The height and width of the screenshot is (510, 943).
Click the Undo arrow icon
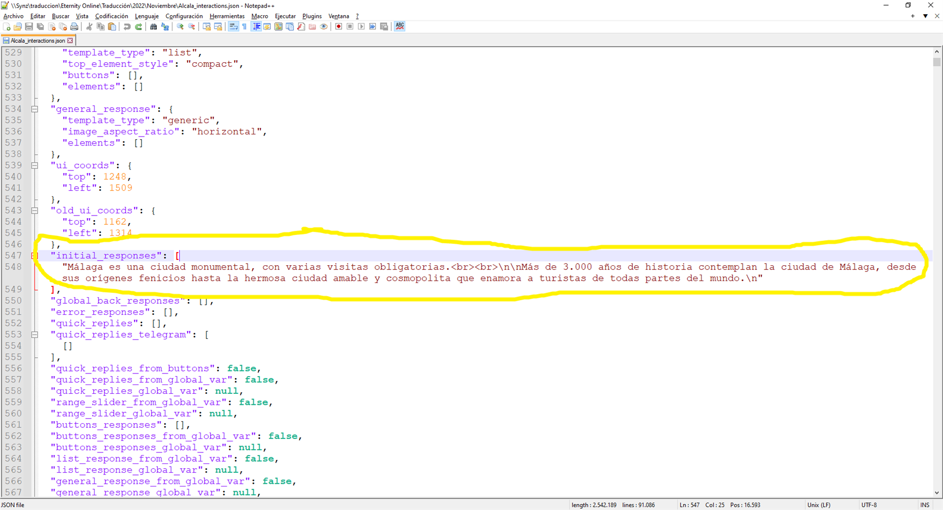tap(127, 27)
